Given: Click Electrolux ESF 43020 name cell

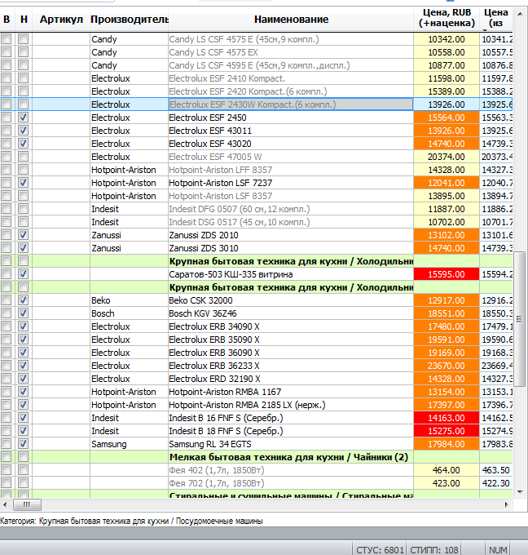Looking at the screenshot, I should 291,144.
